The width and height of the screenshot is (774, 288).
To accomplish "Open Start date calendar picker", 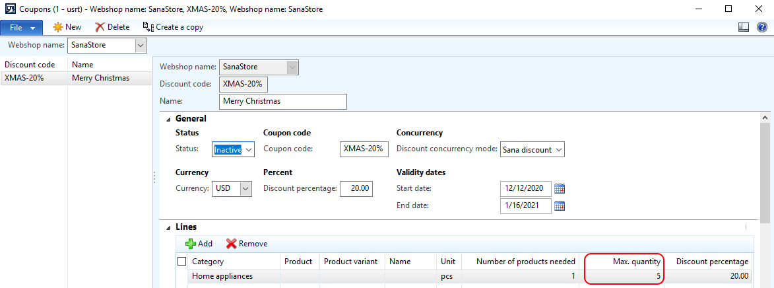I will click(560, 188).
